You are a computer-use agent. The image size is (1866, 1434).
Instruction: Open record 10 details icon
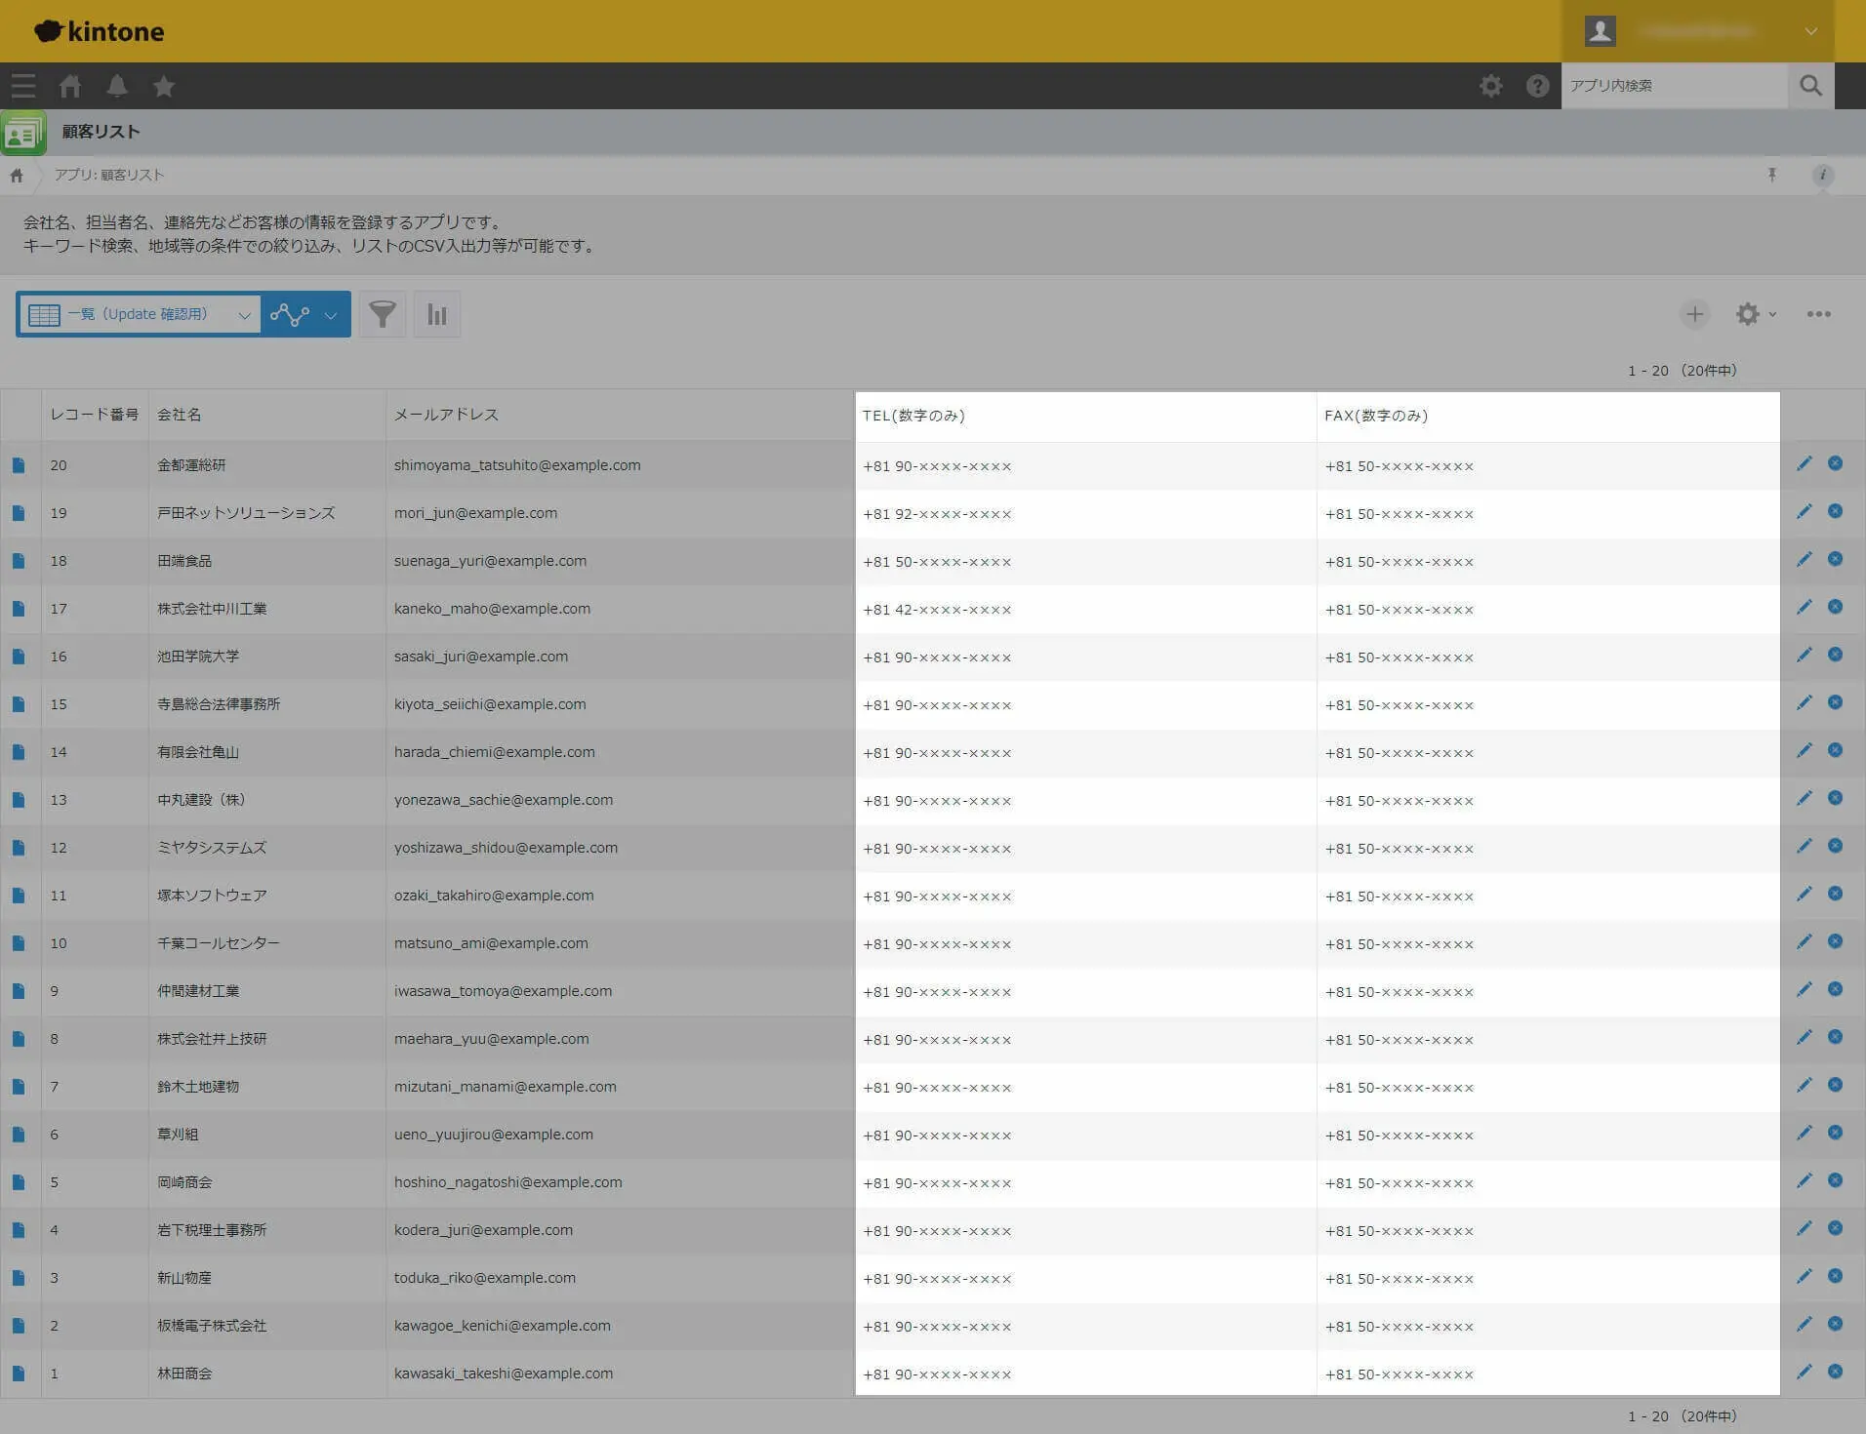[x=19, y=943]
